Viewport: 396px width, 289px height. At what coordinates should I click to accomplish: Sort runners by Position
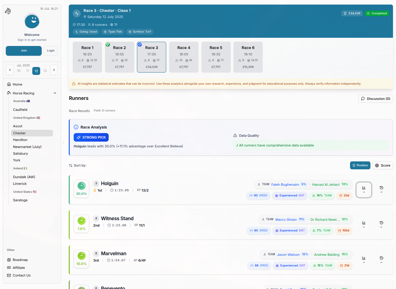(360, 165)
